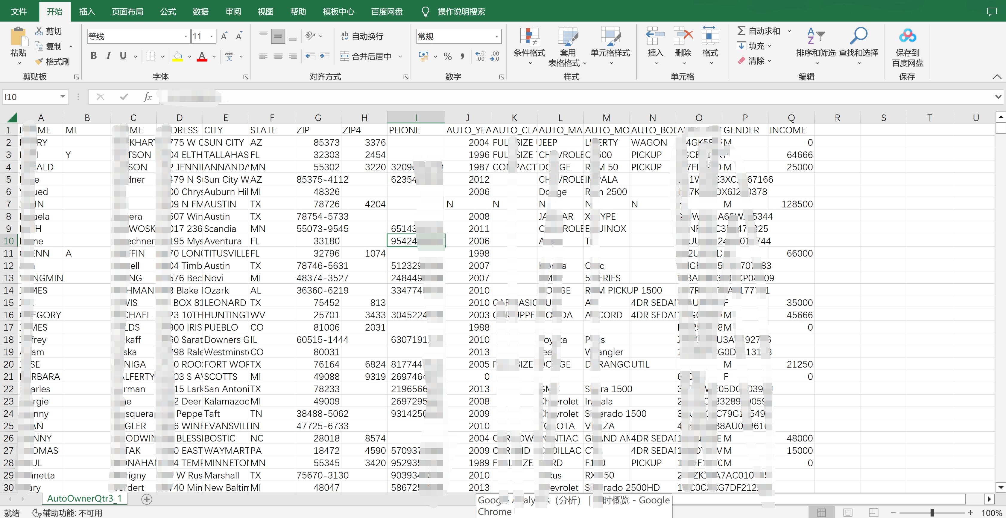Switch to Page Layout view in status bar
This screenshot has height=518, width=1006.
pyautogui.click(x=847, y=513)
